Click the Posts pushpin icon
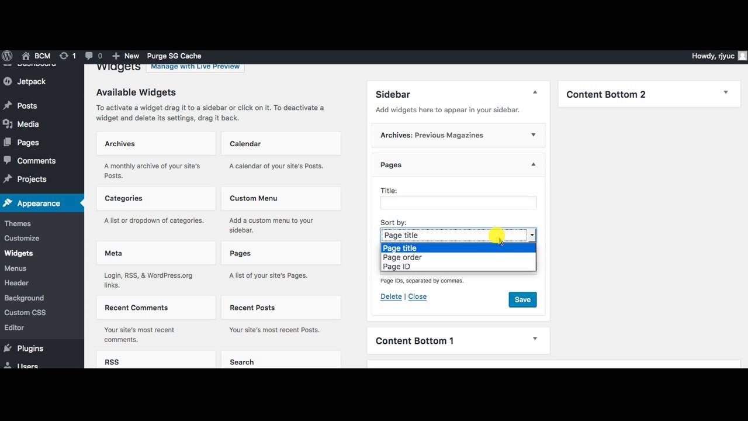This screenshot has width=748, height=421. coord(8,106)
